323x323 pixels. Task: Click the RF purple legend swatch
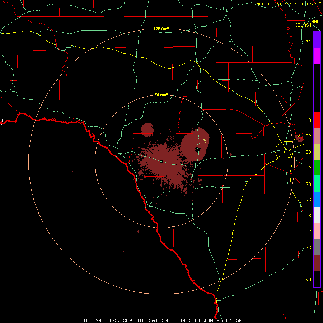point(317,40)
